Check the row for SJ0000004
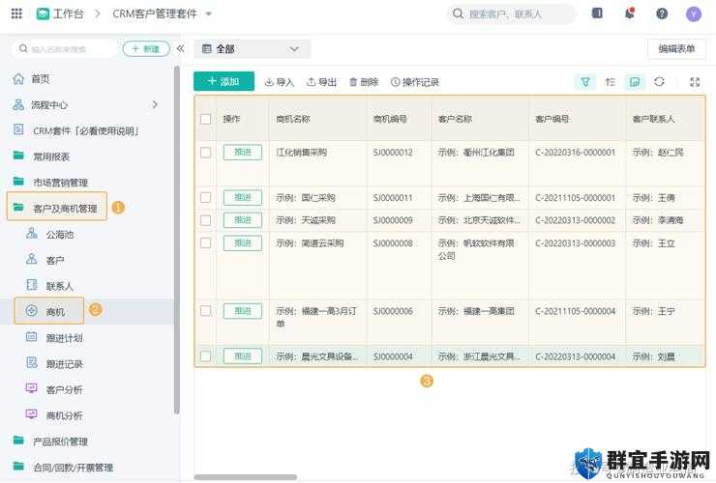 point(205,356)
